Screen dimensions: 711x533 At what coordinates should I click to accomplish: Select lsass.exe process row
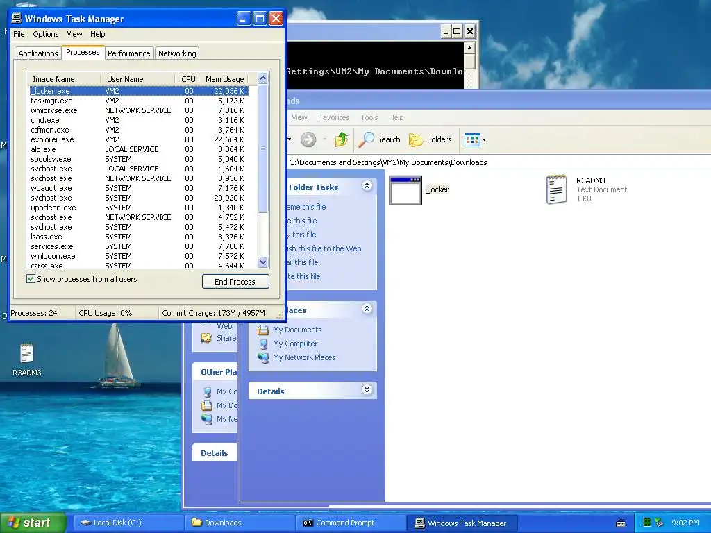click(139, 237)
